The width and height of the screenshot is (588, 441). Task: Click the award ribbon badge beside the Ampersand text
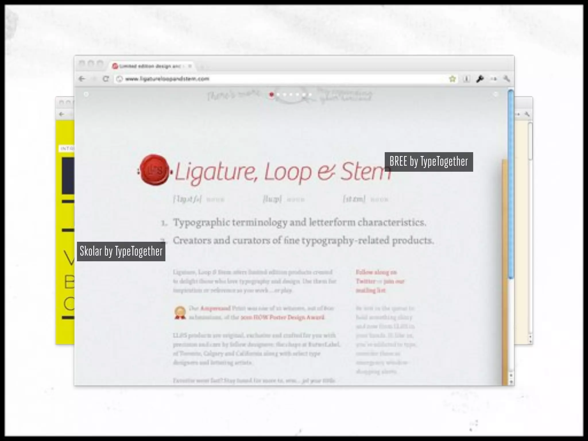pos(180,313)
